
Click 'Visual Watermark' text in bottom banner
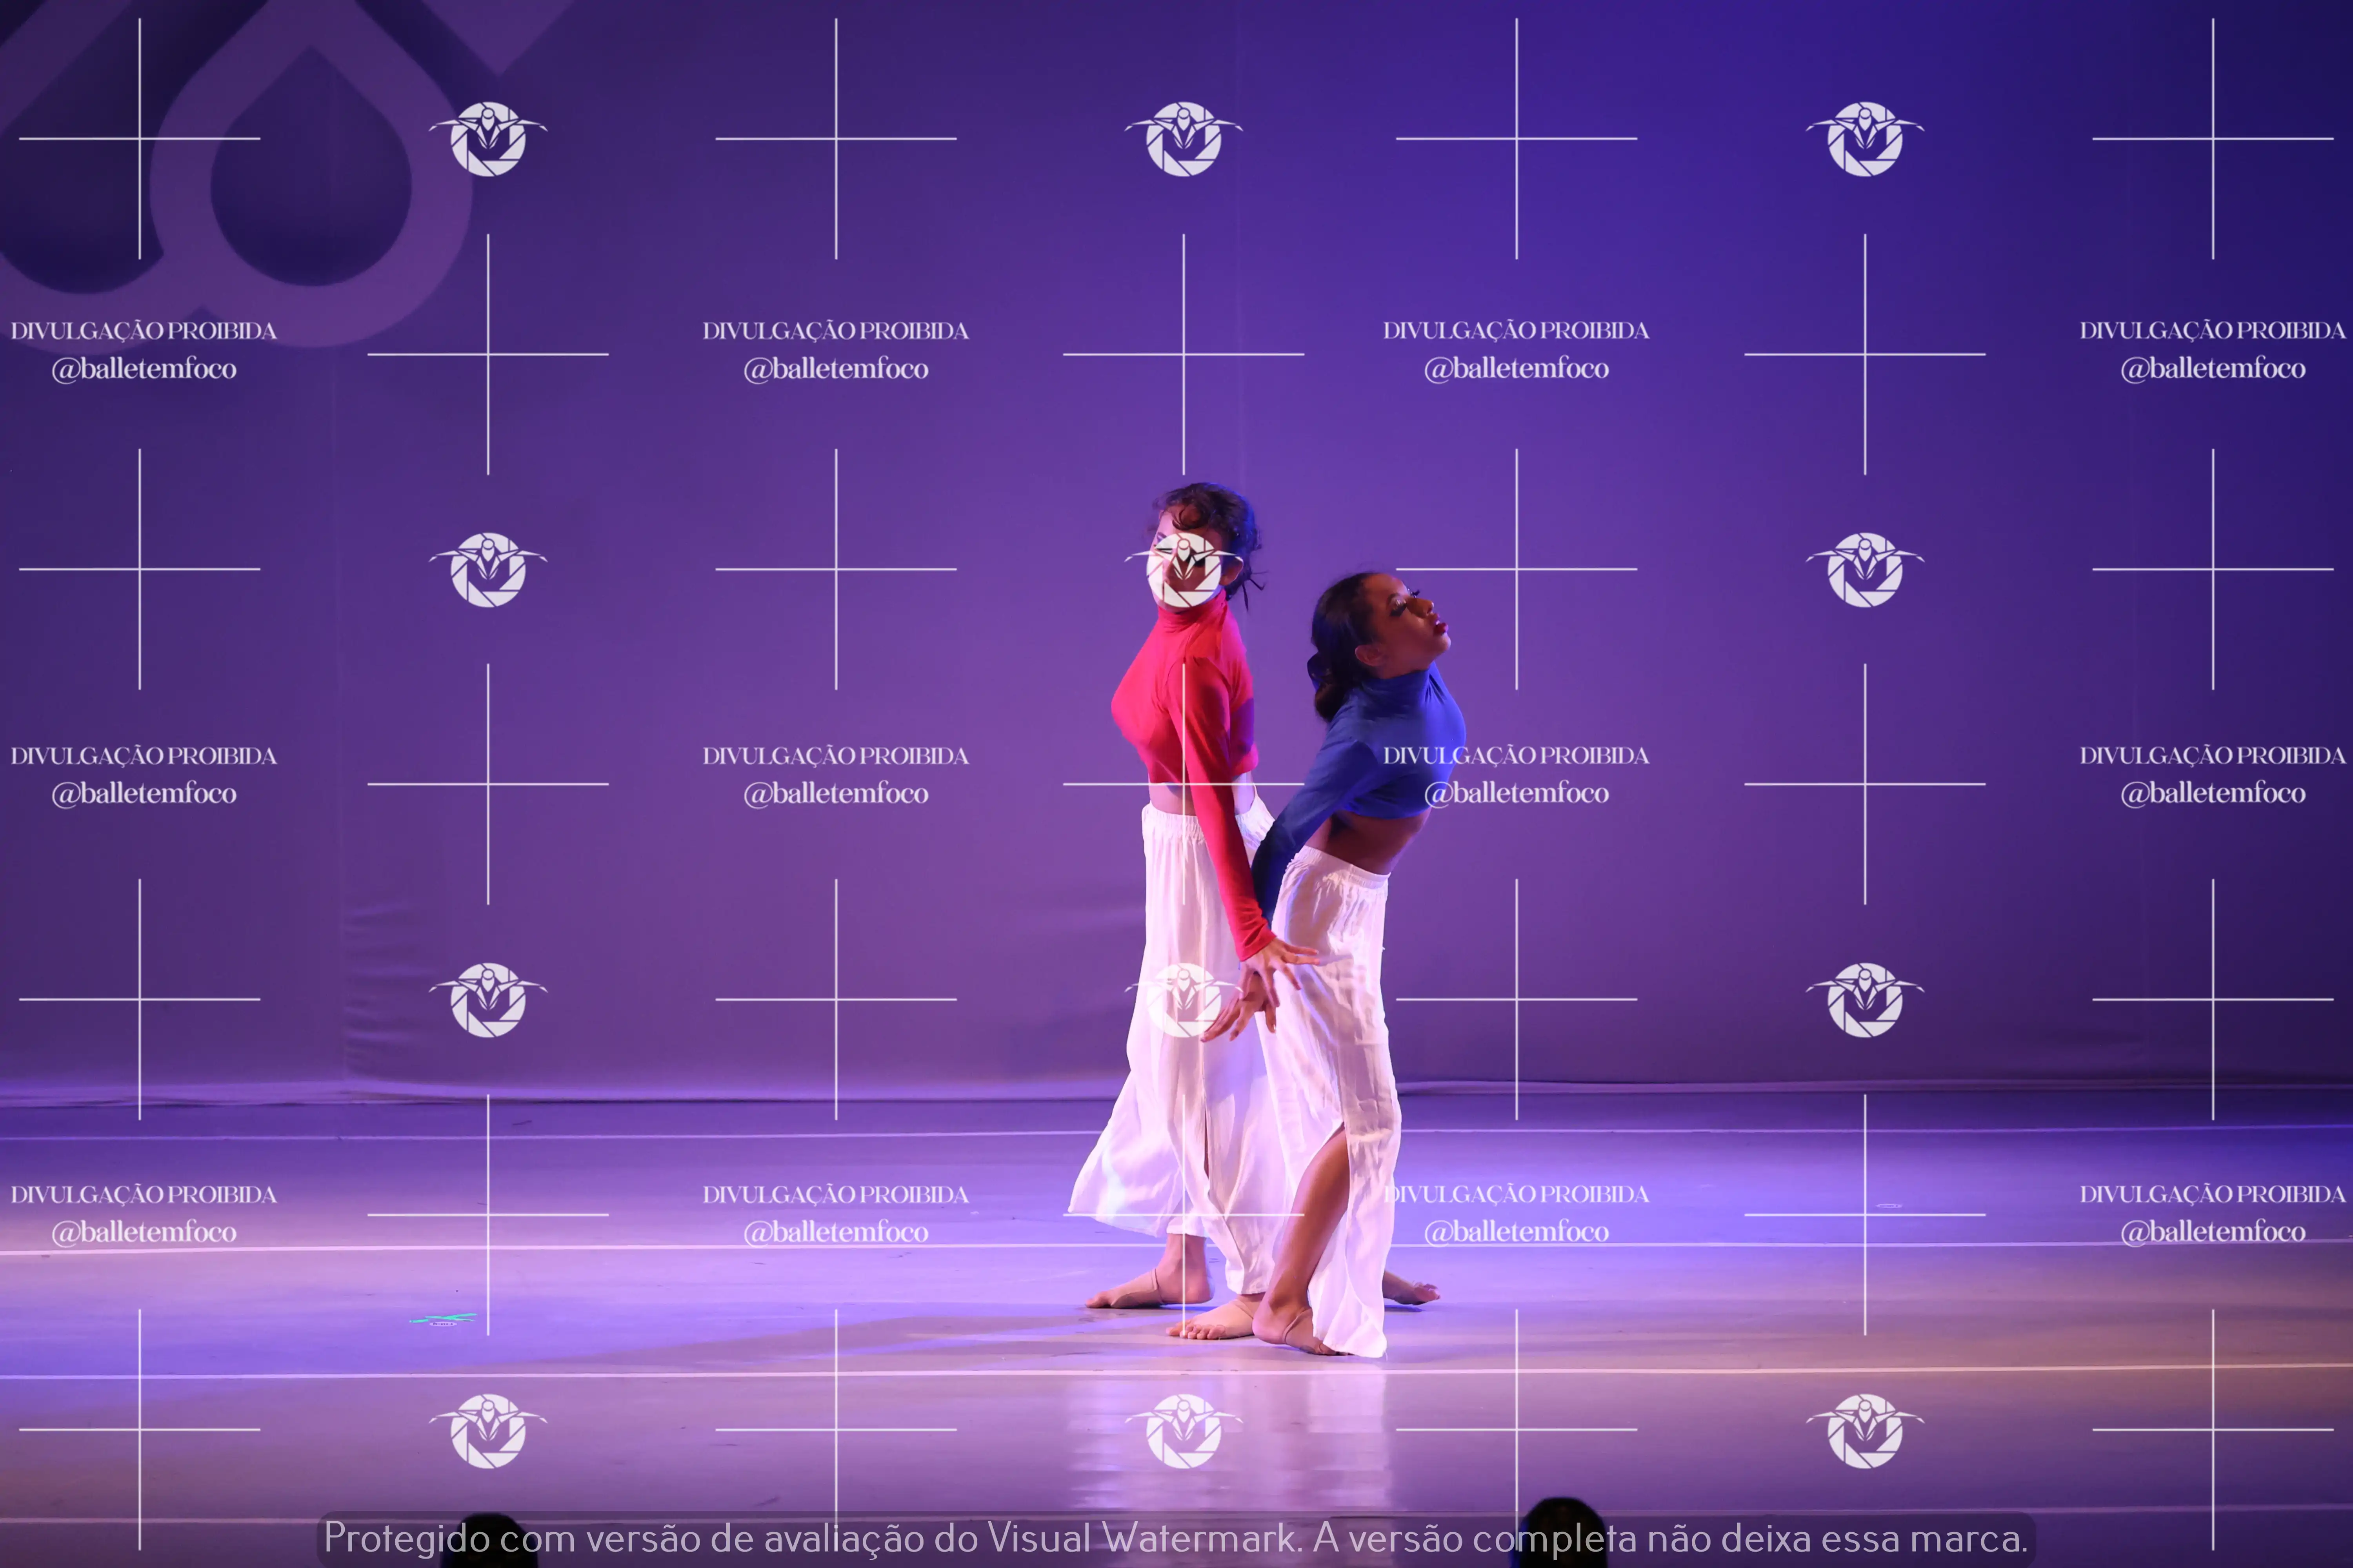[x=1142, y=1538]
